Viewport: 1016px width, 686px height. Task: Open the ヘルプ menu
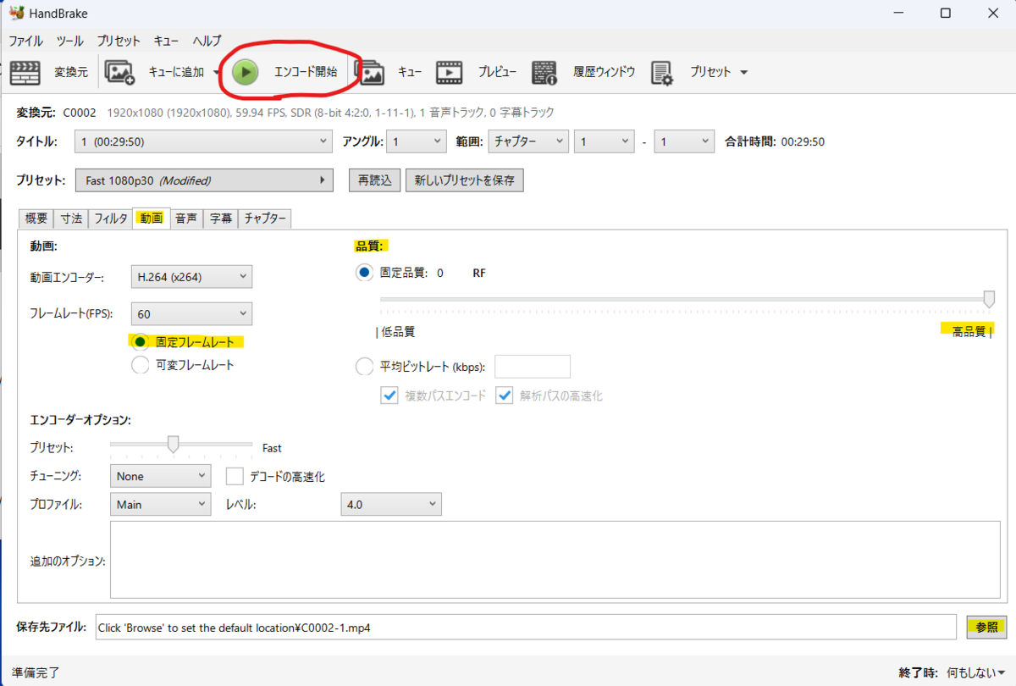coord(207,41)
